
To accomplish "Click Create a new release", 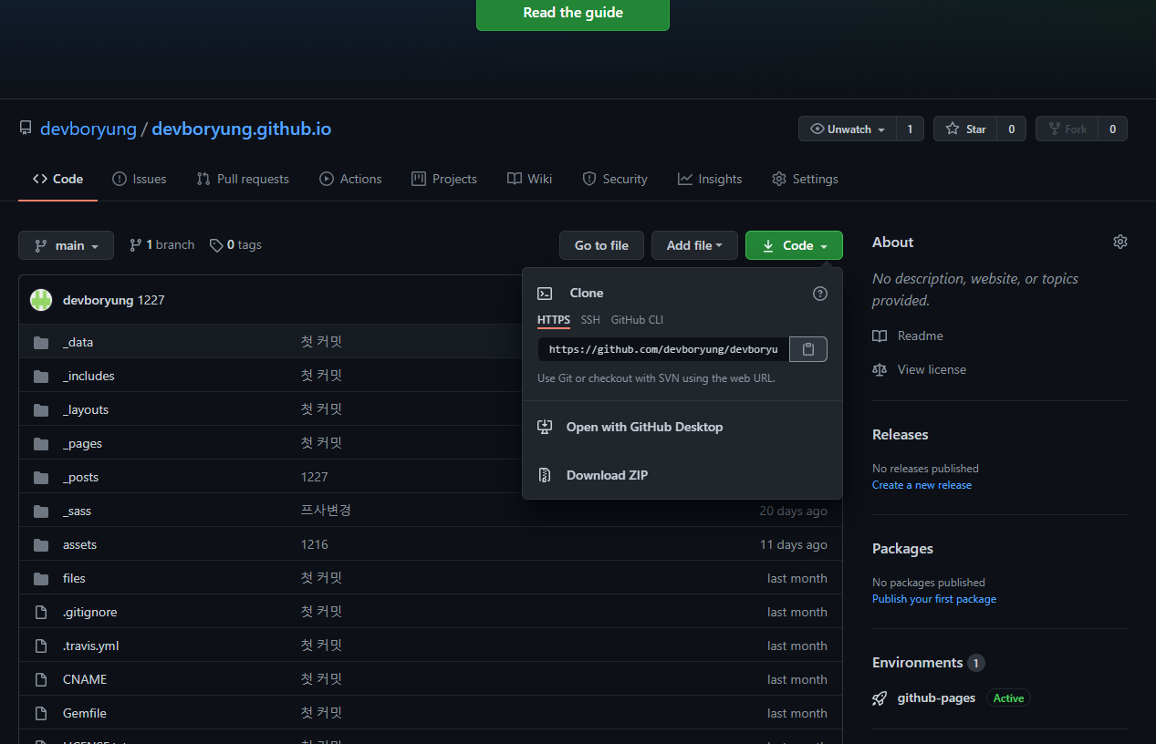I will coord(922,485).
